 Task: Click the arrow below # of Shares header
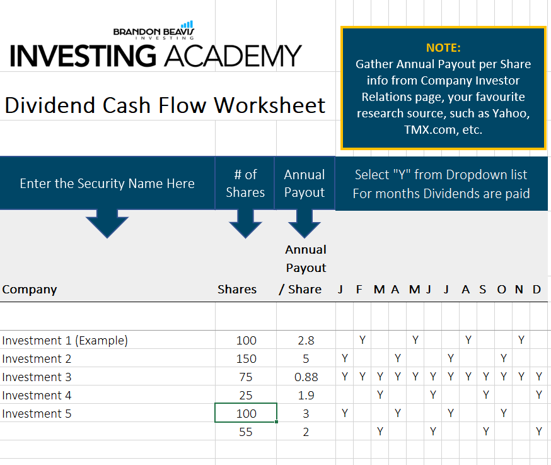tap(245, 224)
